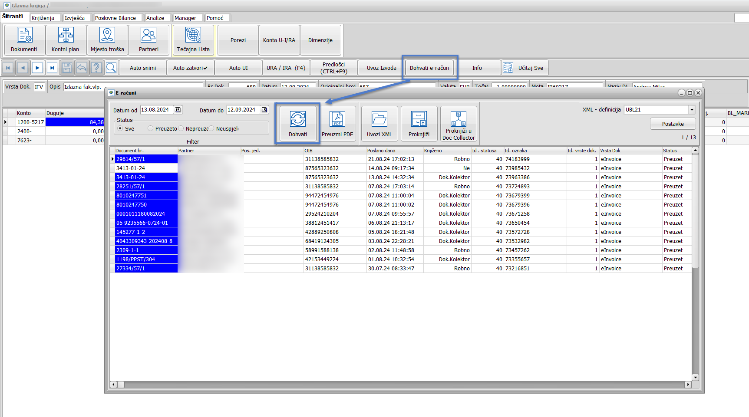Open the Izvješća menu
Screen dimensions: 749x417
[75, 18]
